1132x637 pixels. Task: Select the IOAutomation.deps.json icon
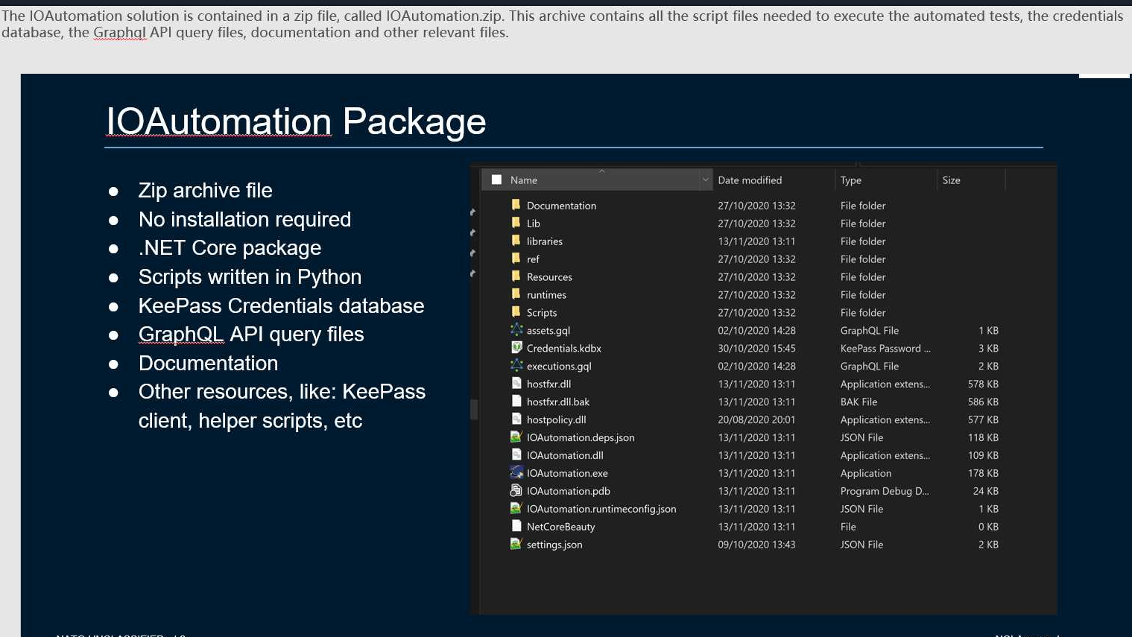(516, 437)
